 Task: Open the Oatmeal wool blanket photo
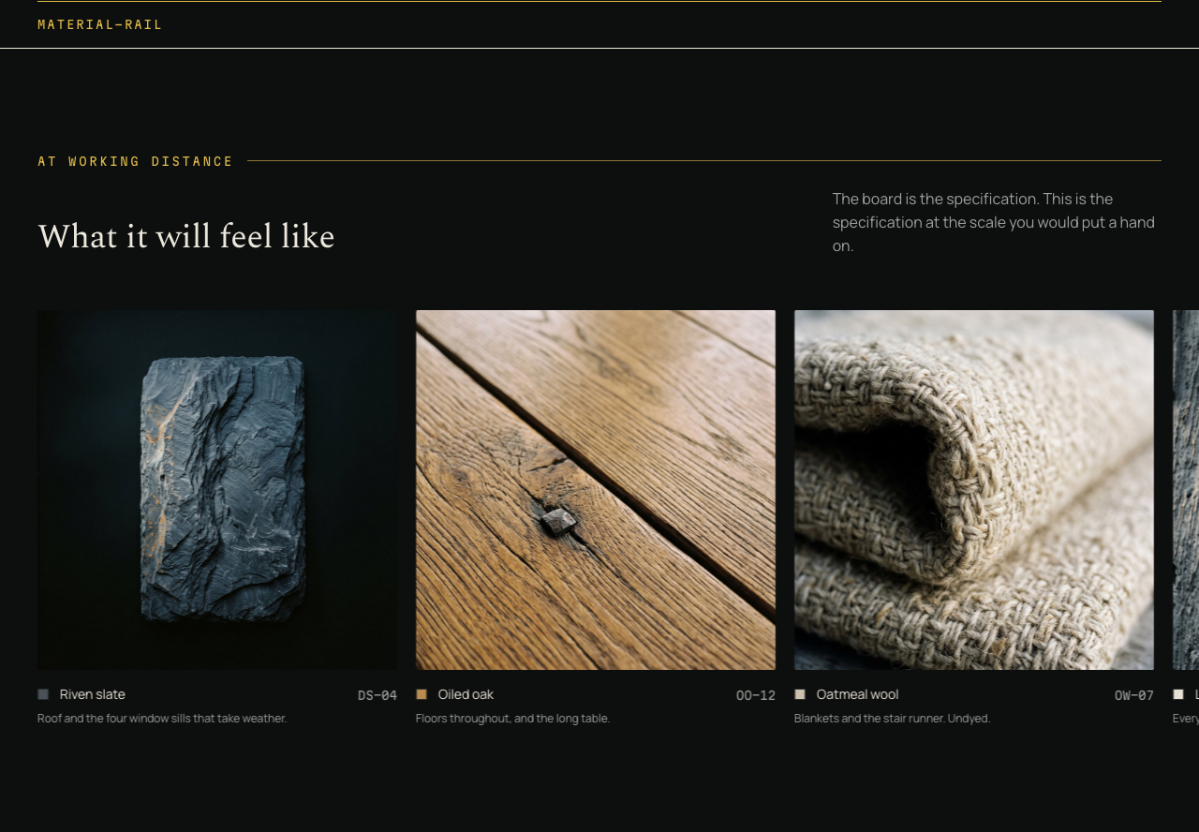coord(974,490)
